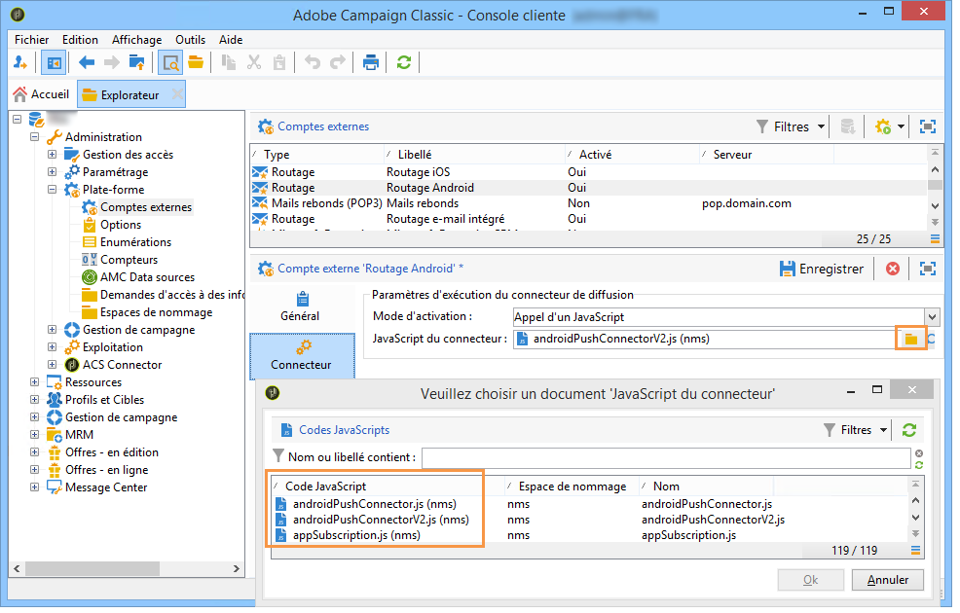The image size is (960, 613).
Task: Open Filtres dropdown in Comptes externes
Action: [791, 126]
